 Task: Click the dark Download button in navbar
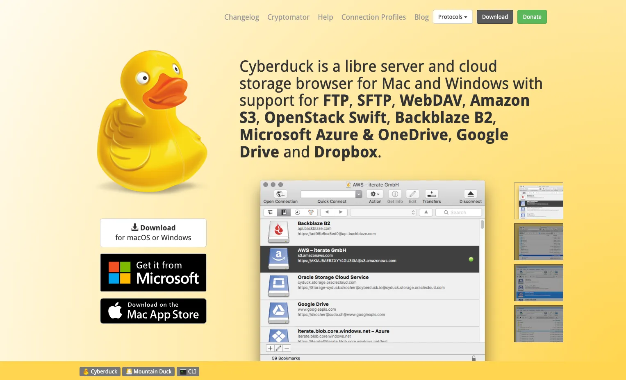point(495,17)
